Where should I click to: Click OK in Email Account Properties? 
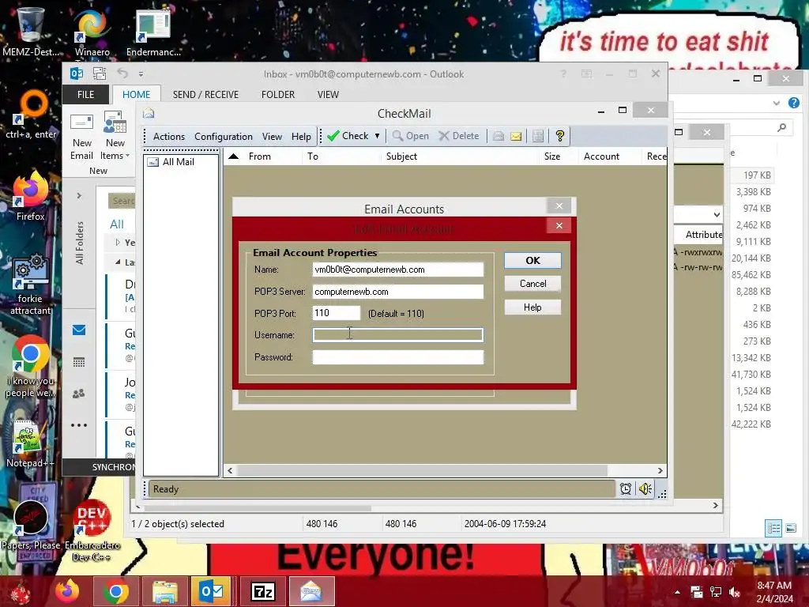pos(532,261)
